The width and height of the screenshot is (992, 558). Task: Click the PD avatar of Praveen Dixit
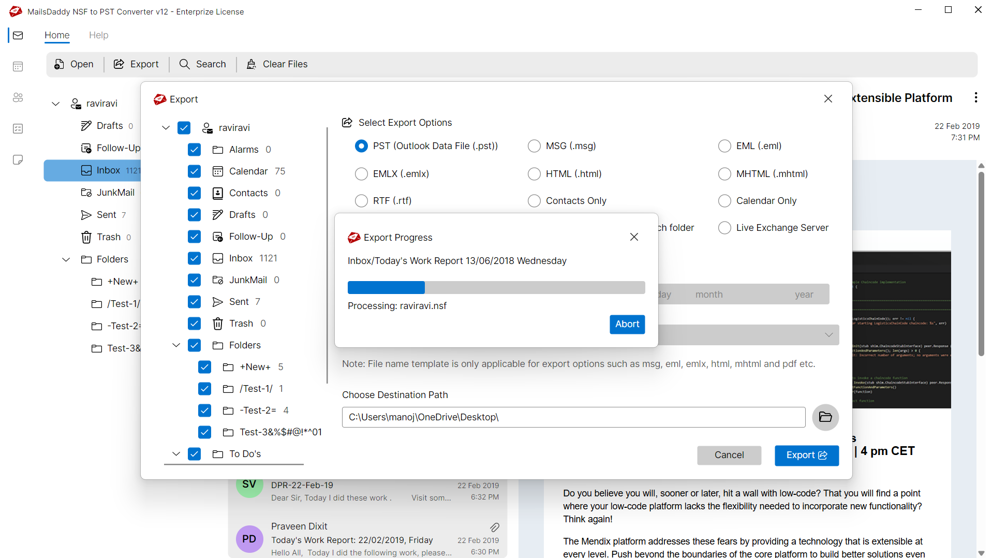click(x=249, y=539)
